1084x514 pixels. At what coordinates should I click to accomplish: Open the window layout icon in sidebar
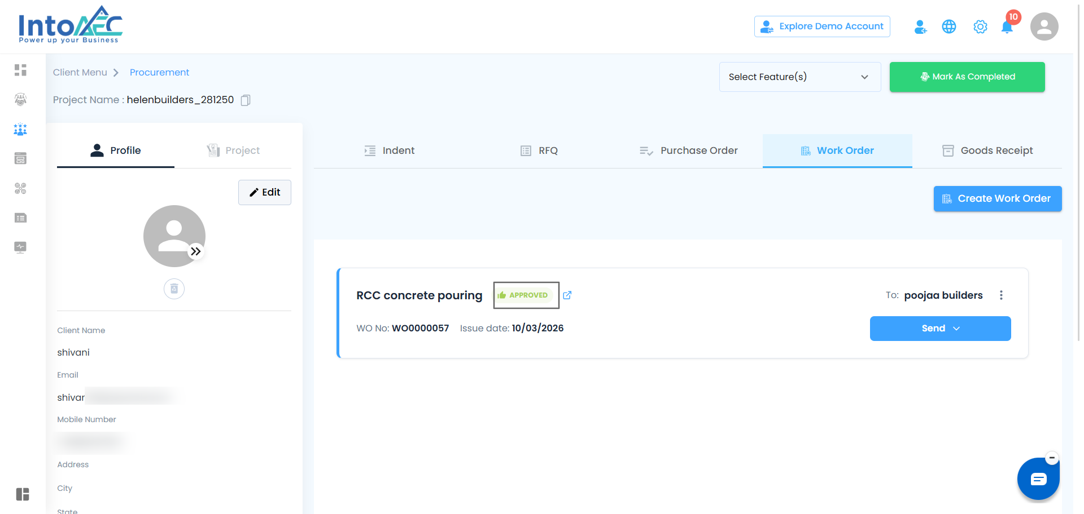(x=21, y=158)
